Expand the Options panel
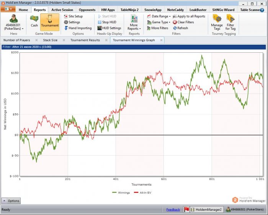This screenshot has height=215, width=268. tap(11, 200)
